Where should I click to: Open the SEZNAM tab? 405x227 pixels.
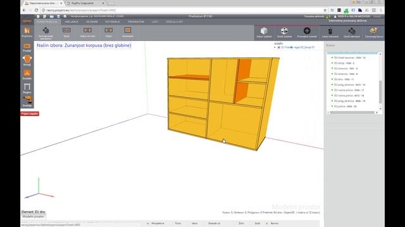pyautogui.click(x=92, y=22)
